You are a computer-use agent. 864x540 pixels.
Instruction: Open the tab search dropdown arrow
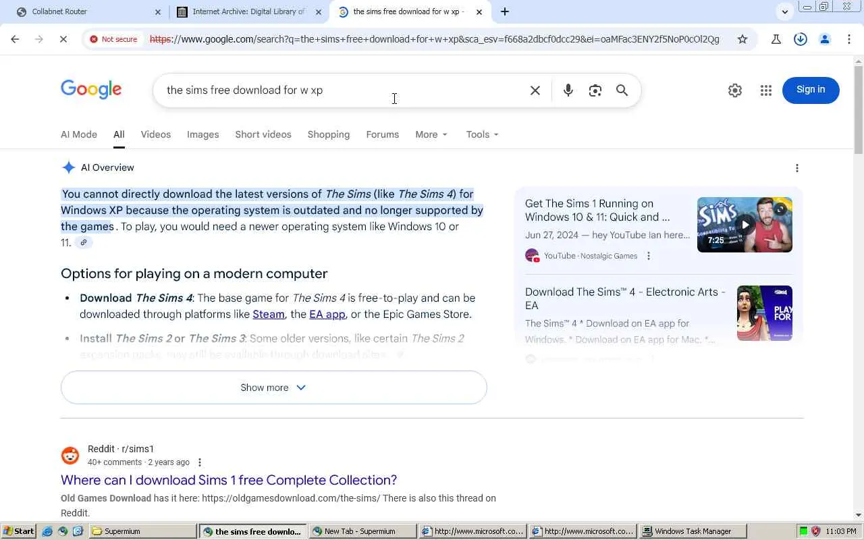click(x=785, y=11)
